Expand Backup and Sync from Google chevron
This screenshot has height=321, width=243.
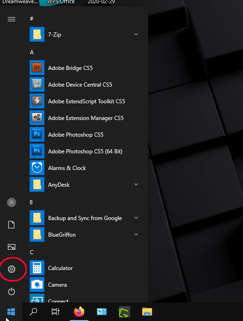pos(136,218)
